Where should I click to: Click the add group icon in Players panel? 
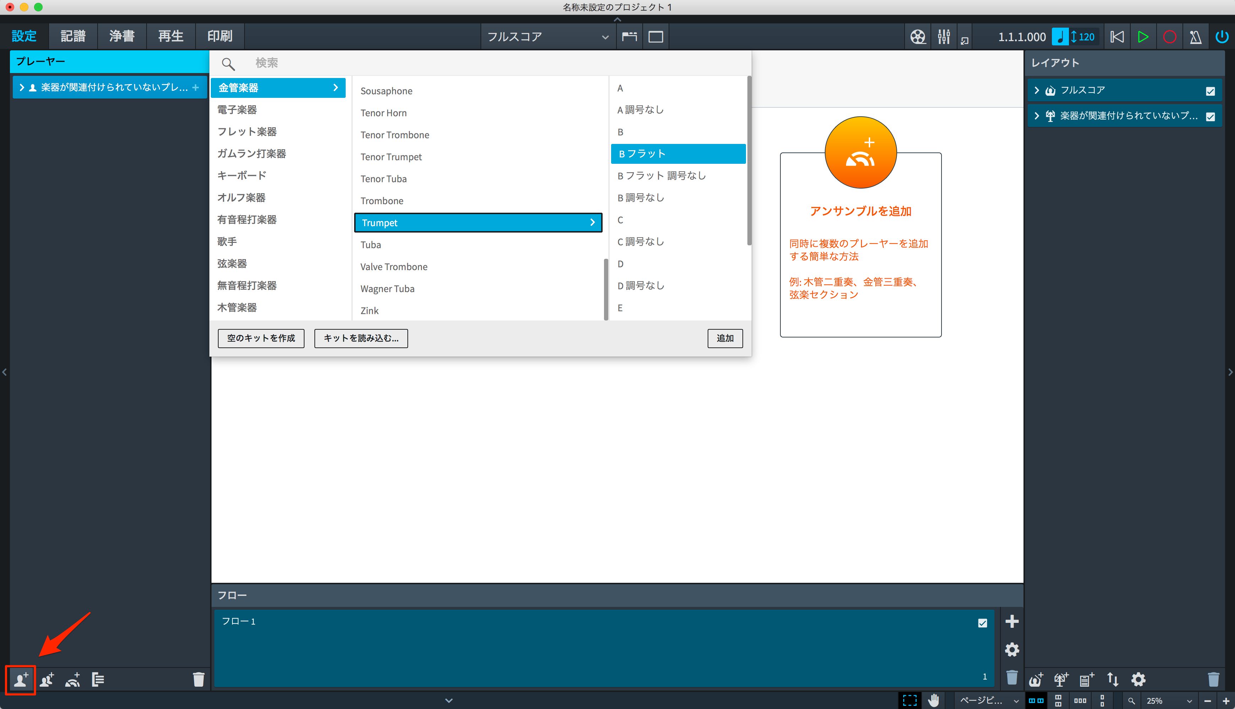98,679
